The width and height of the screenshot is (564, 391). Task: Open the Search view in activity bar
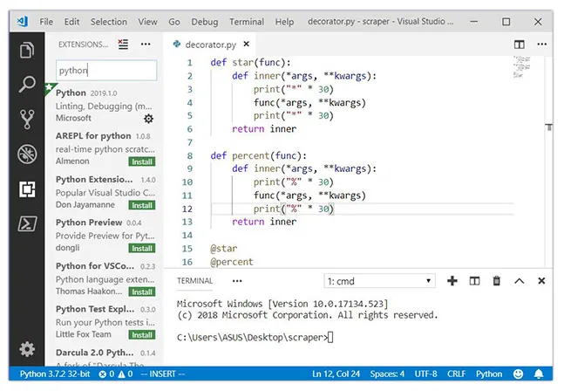click(x=27, y=85)
